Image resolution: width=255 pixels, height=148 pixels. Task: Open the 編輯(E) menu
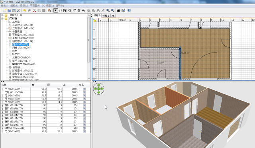(14, 6)
